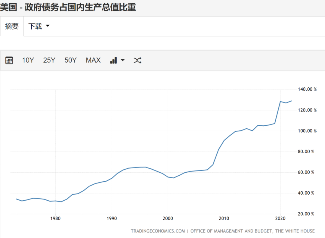Display the MAX time range

[x=93, y=60]
